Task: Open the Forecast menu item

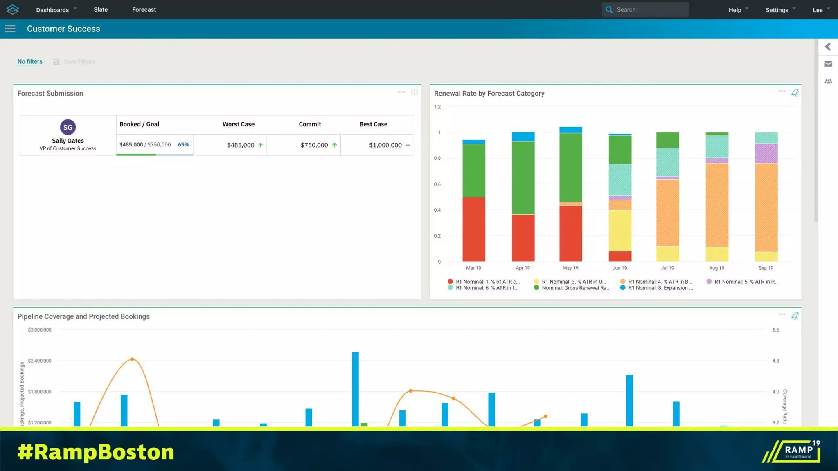Action: coord(144,10)
